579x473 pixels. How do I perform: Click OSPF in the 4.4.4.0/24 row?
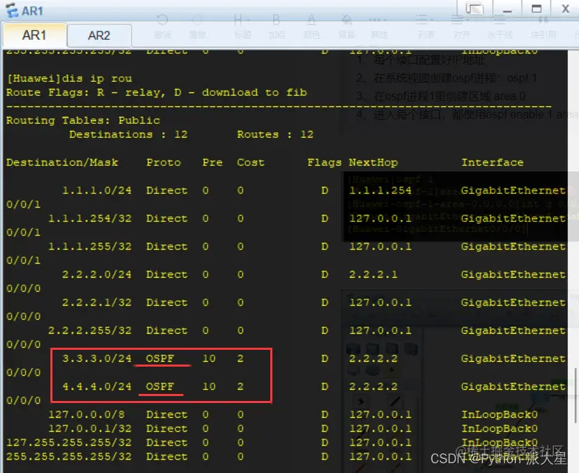click(160, 387)
